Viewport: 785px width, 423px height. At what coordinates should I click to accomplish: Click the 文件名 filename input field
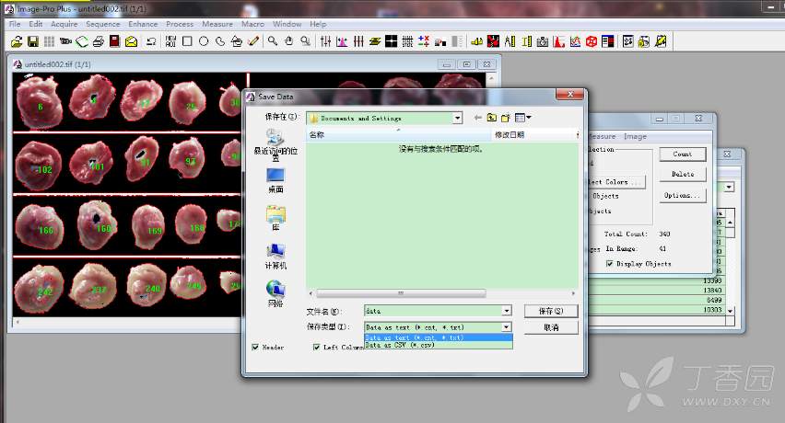click(x=437, y=312)
